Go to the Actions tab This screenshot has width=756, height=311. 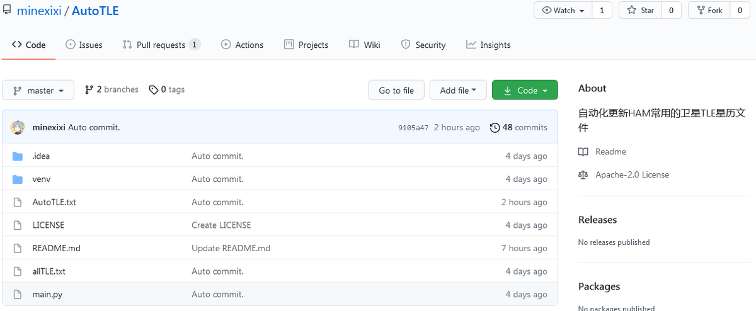point(243,45)
